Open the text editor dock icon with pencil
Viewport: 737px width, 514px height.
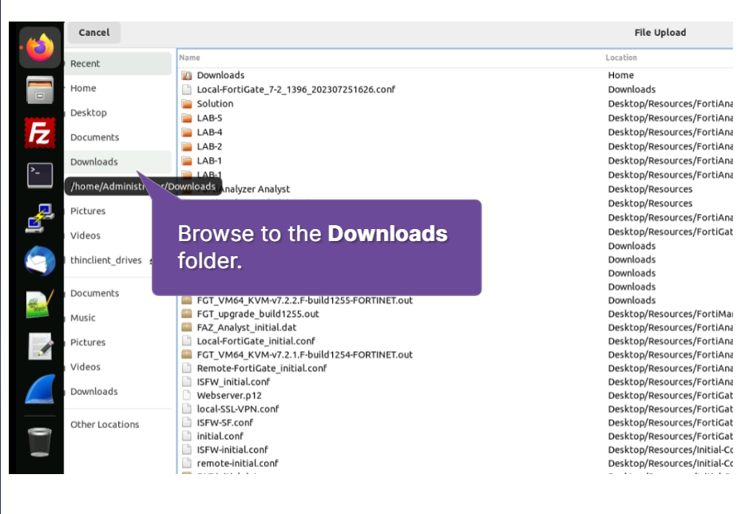point(40,346)
